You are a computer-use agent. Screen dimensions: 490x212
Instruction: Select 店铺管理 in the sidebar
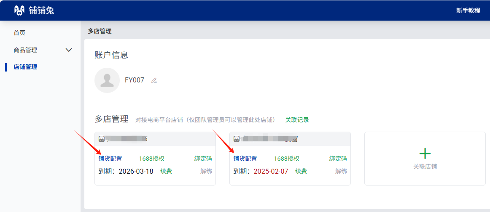coord(25,67)
